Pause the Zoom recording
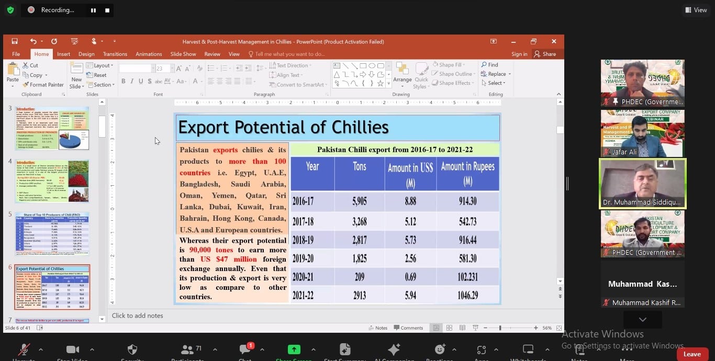This screenshot has width=715, height=361. [x=93, y=10]
